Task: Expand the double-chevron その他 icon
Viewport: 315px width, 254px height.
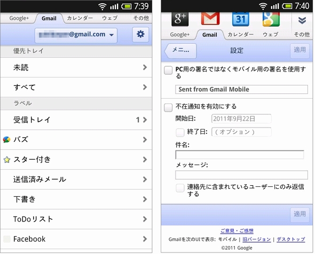Action: pos(302,20)
